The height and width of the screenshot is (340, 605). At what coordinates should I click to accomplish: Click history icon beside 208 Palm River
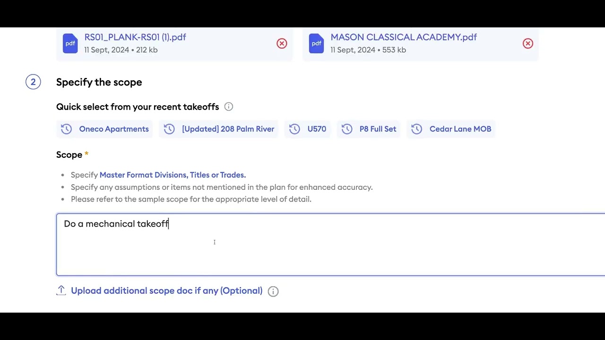[169, 129]
